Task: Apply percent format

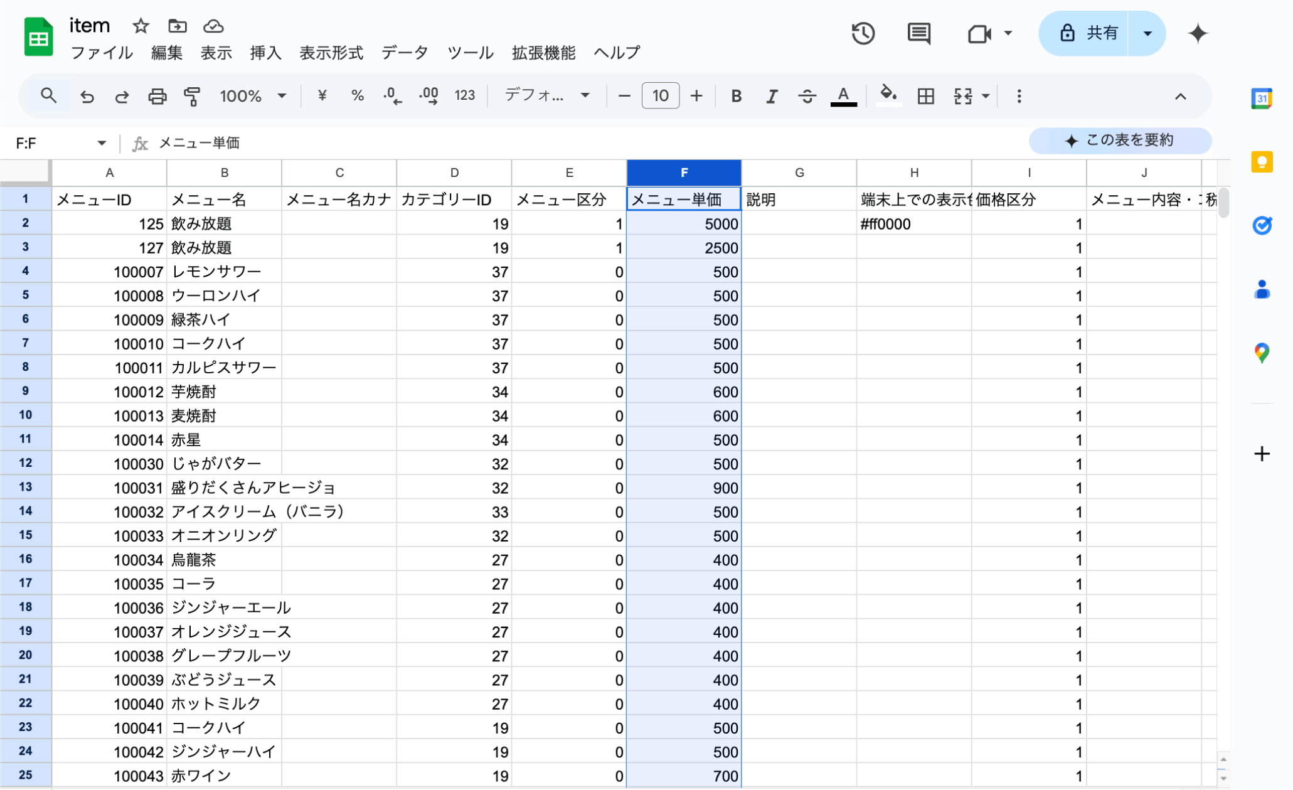Action: 357,95
